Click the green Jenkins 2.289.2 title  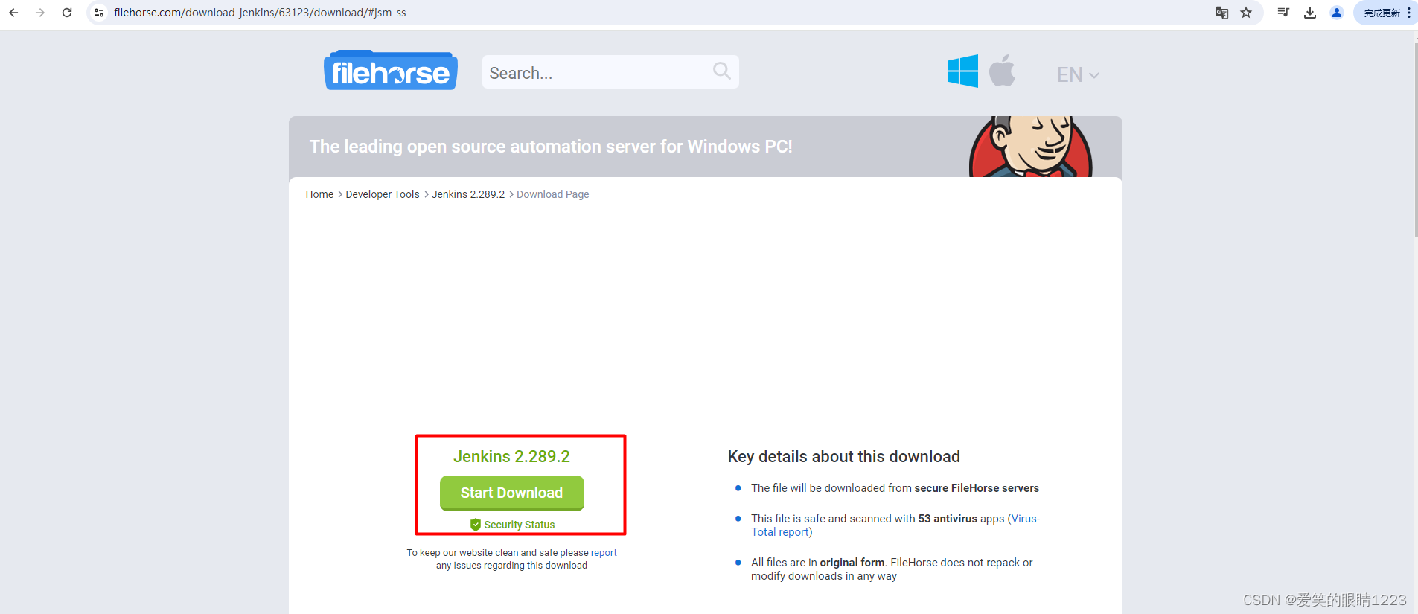click(512, 456)
